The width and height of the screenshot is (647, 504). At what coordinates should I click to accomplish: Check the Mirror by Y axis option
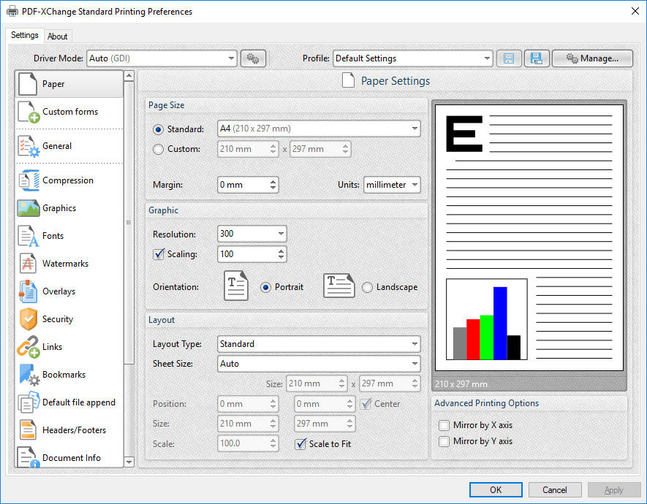pos(444,440)
